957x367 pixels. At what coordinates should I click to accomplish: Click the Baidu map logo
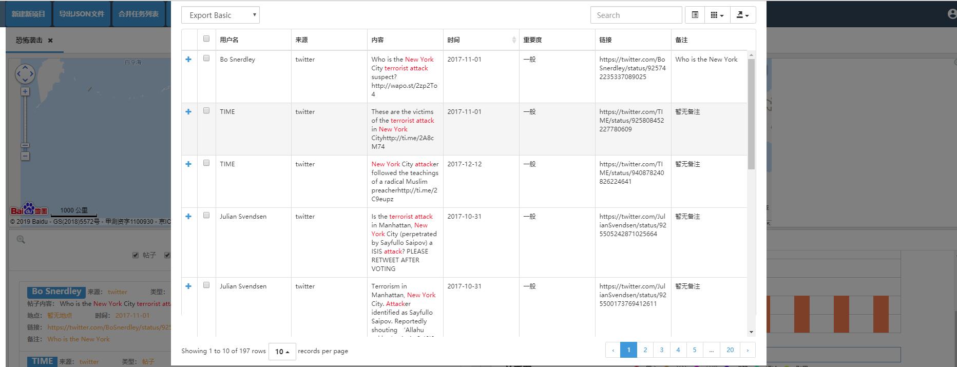(29, 209)
